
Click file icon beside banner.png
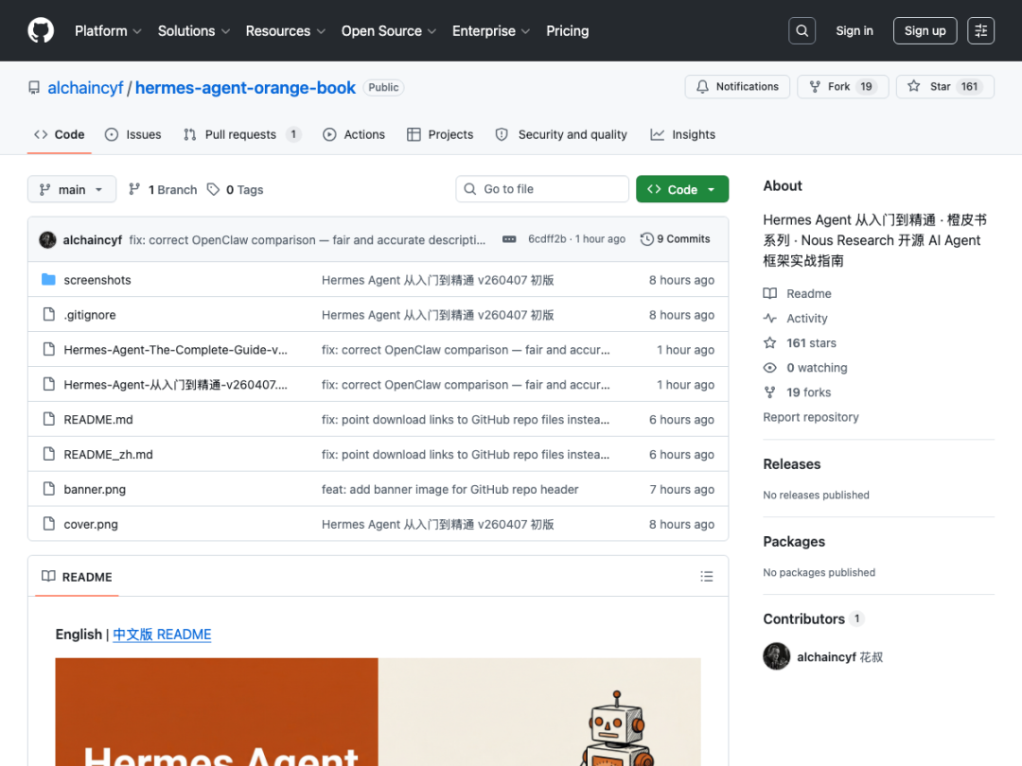[x=48, y=489]
